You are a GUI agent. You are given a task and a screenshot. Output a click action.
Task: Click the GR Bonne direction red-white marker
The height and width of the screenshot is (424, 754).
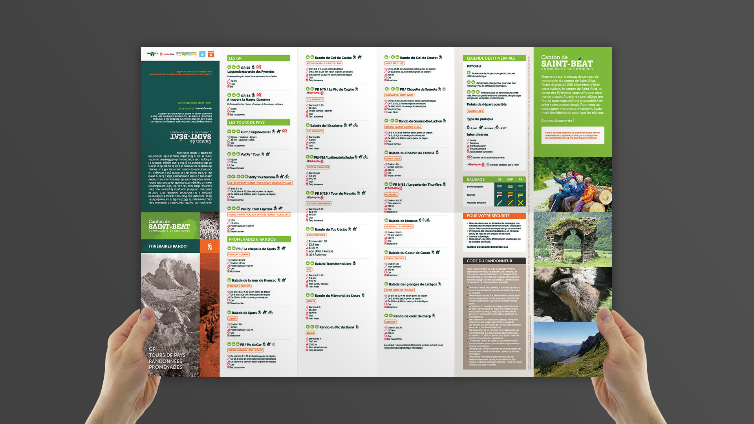click(500, 187)
